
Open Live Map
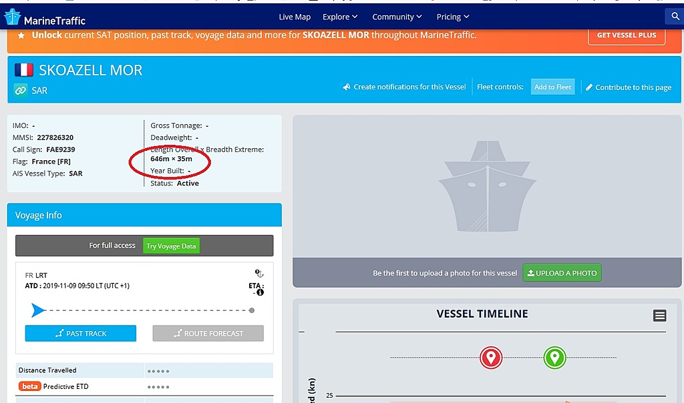[295, 17]
